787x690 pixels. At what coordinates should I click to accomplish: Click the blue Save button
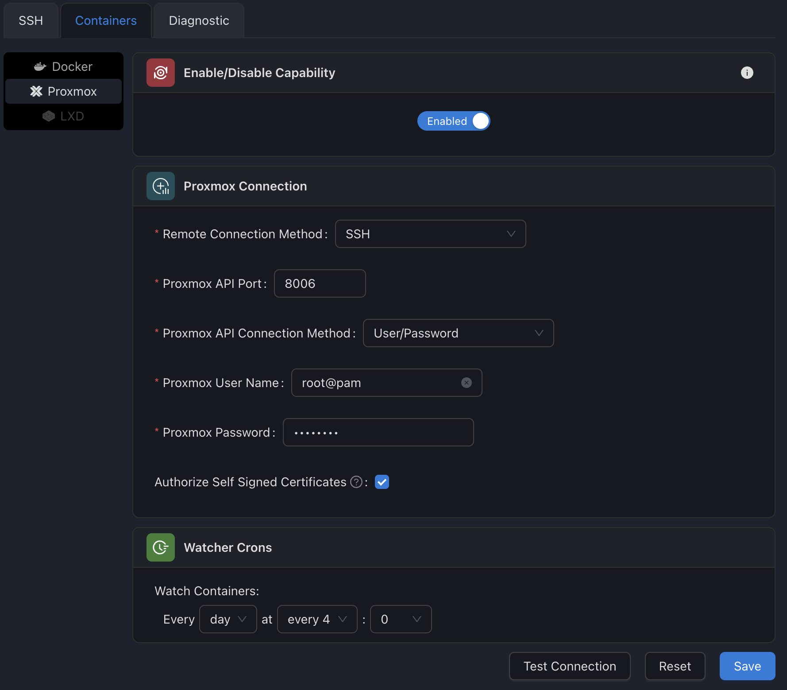click(x=747, y=666)
